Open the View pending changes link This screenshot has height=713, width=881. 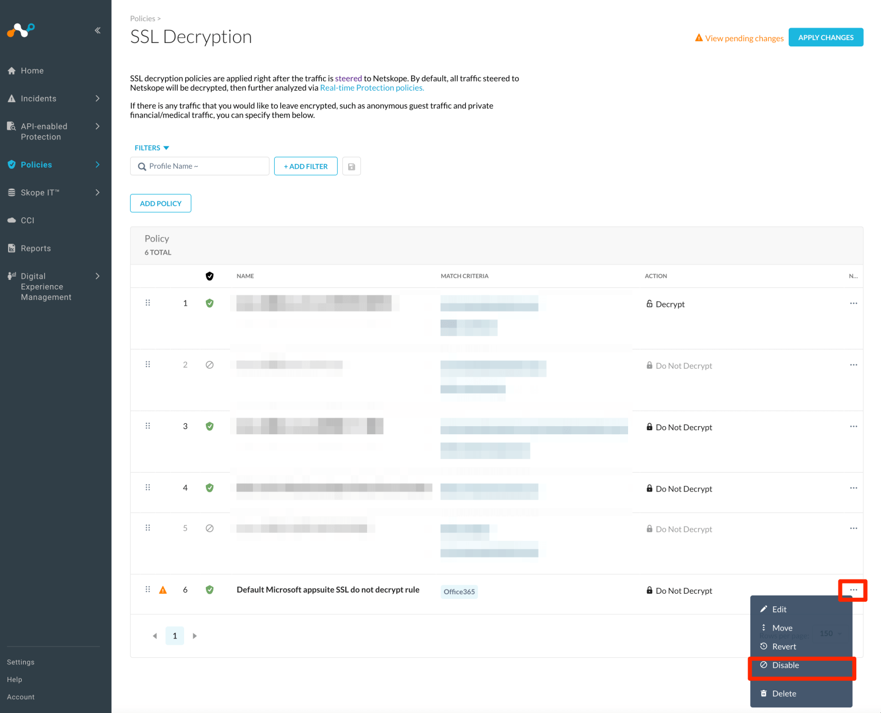(x=744, y=38)
